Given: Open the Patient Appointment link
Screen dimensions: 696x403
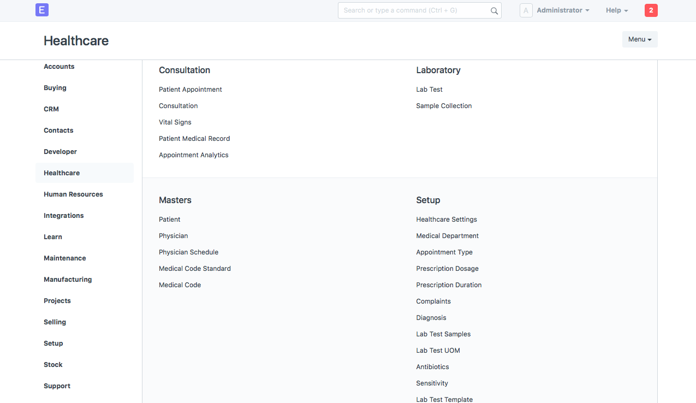Looking at the screenshot, I should [x=191, y=90].
